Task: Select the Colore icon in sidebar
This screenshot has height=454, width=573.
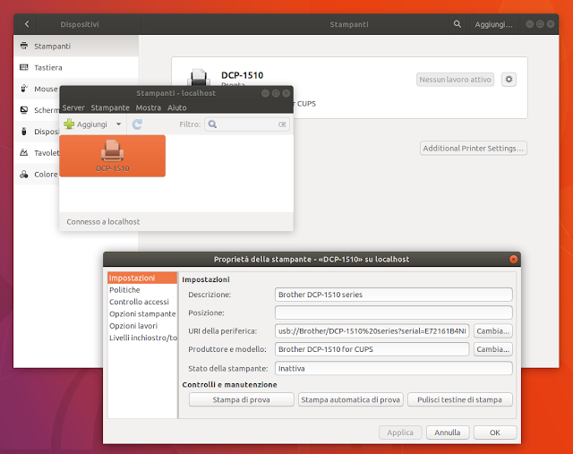Action: pyautogui.click(x=24, y=174)
